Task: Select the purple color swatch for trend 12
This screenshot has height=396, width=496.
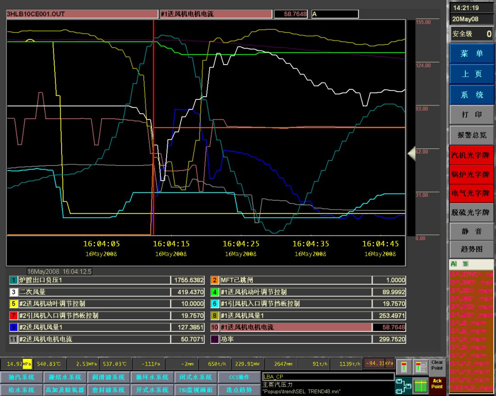Action: click(x=214, y=339)
